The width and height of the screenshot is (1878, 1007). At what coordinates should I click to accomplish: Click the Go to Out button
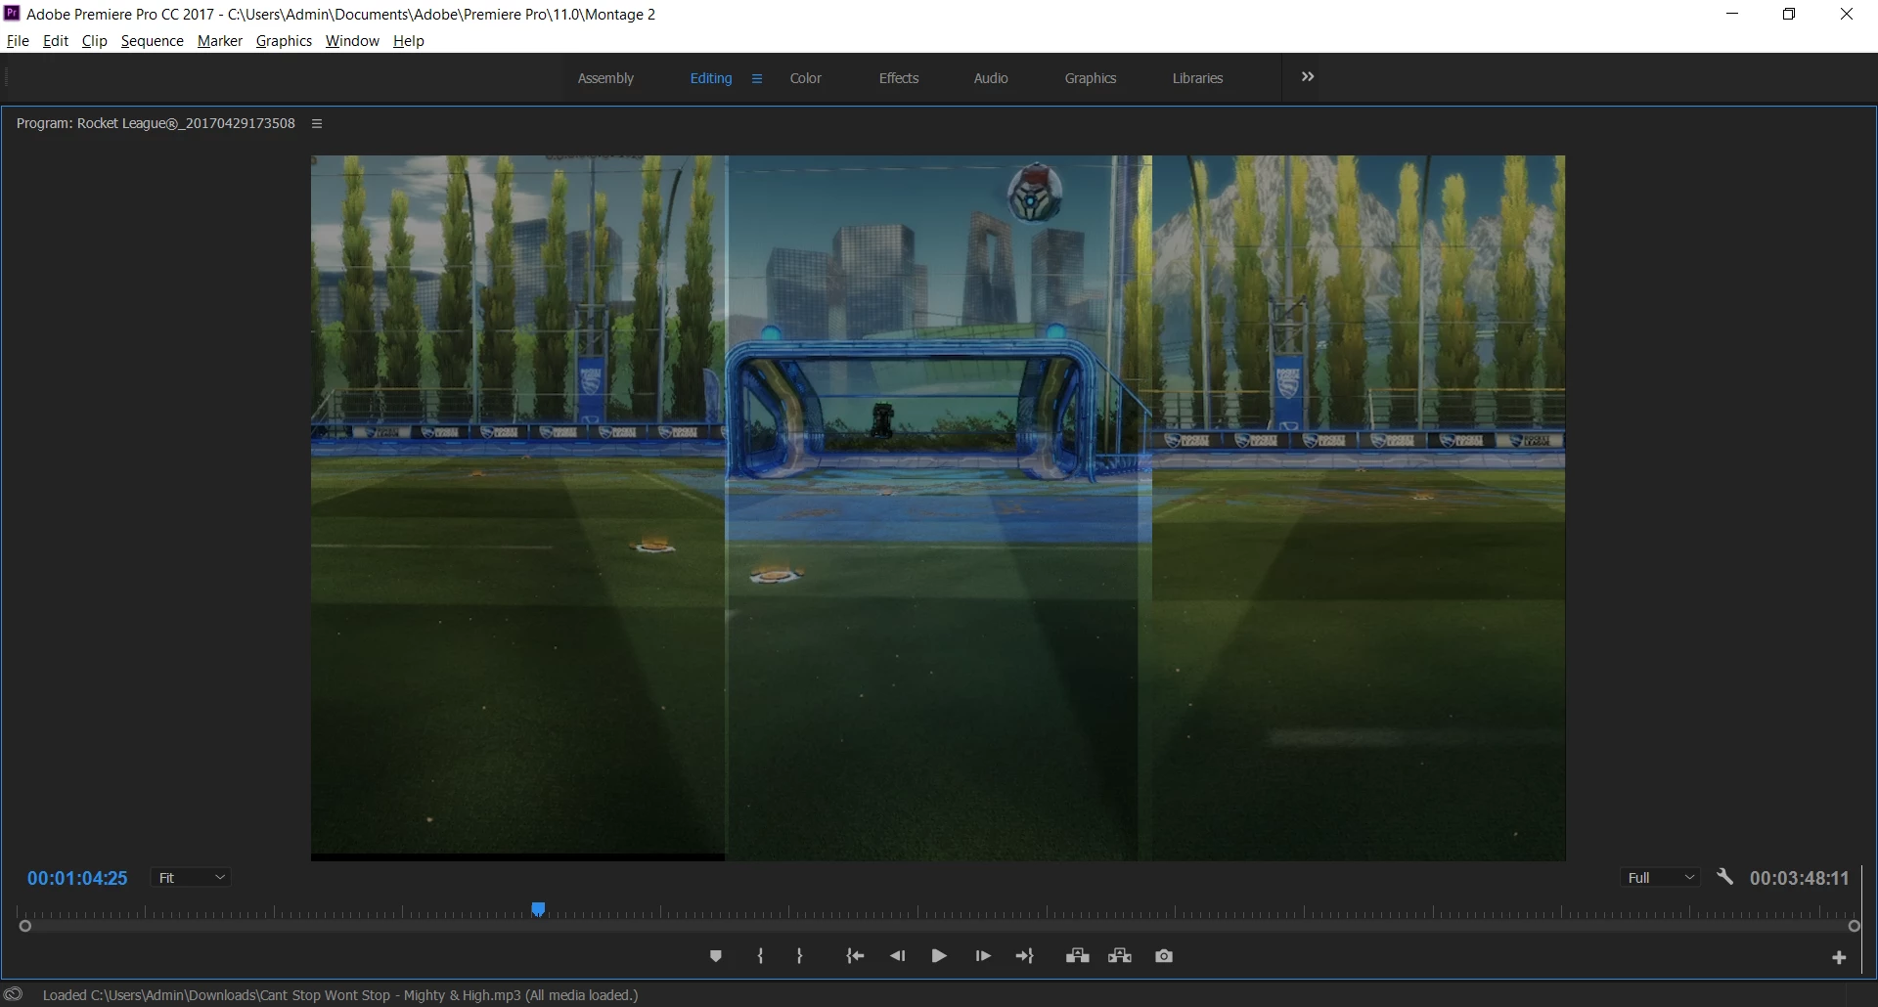click(1024, 956)
